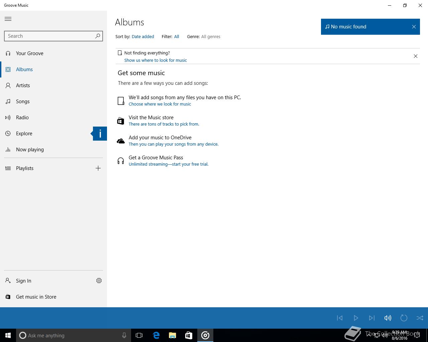Click Unlimited streaming free trial link
Viewport: 428px width, 342px height.
(169, 164)
